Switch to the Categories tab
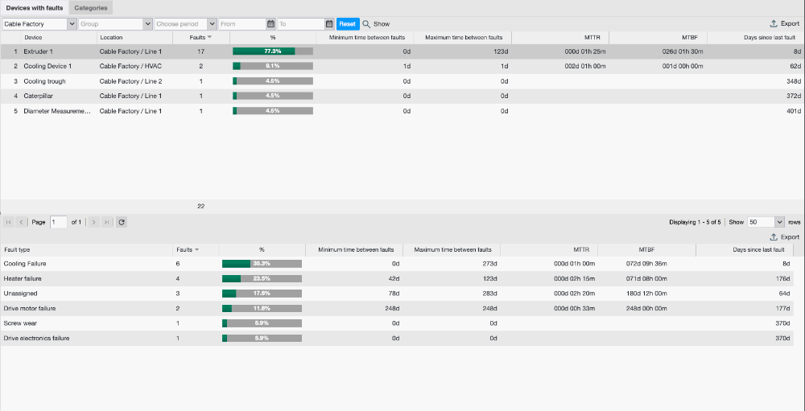The image size is (805, 411). click(91, 8)
